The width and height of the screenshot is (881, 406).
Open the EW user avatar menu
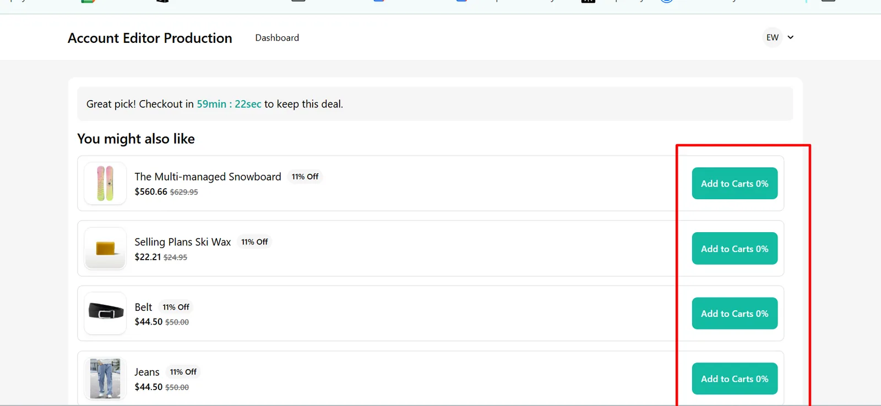click(x=773, y=37)
